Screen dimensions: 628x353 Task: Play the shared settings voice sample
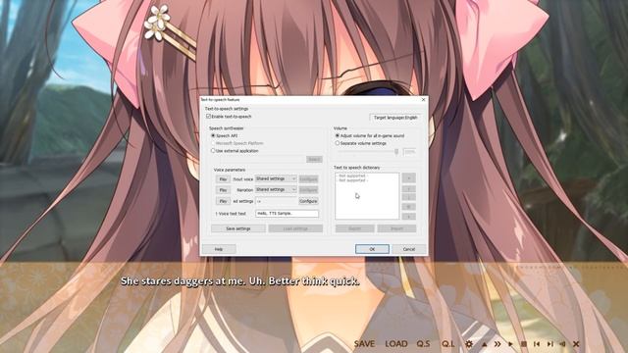click(223, 201)
